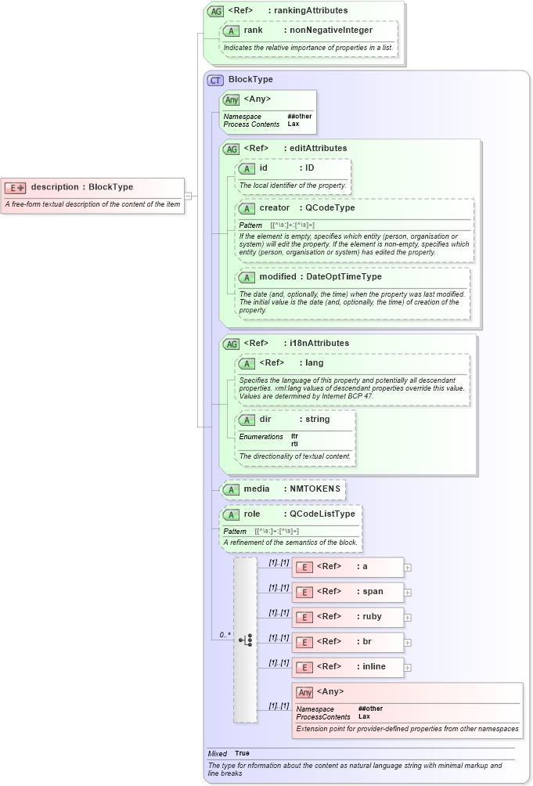
Task: Click the E icon of inline element
Action: tap(304, 668)
